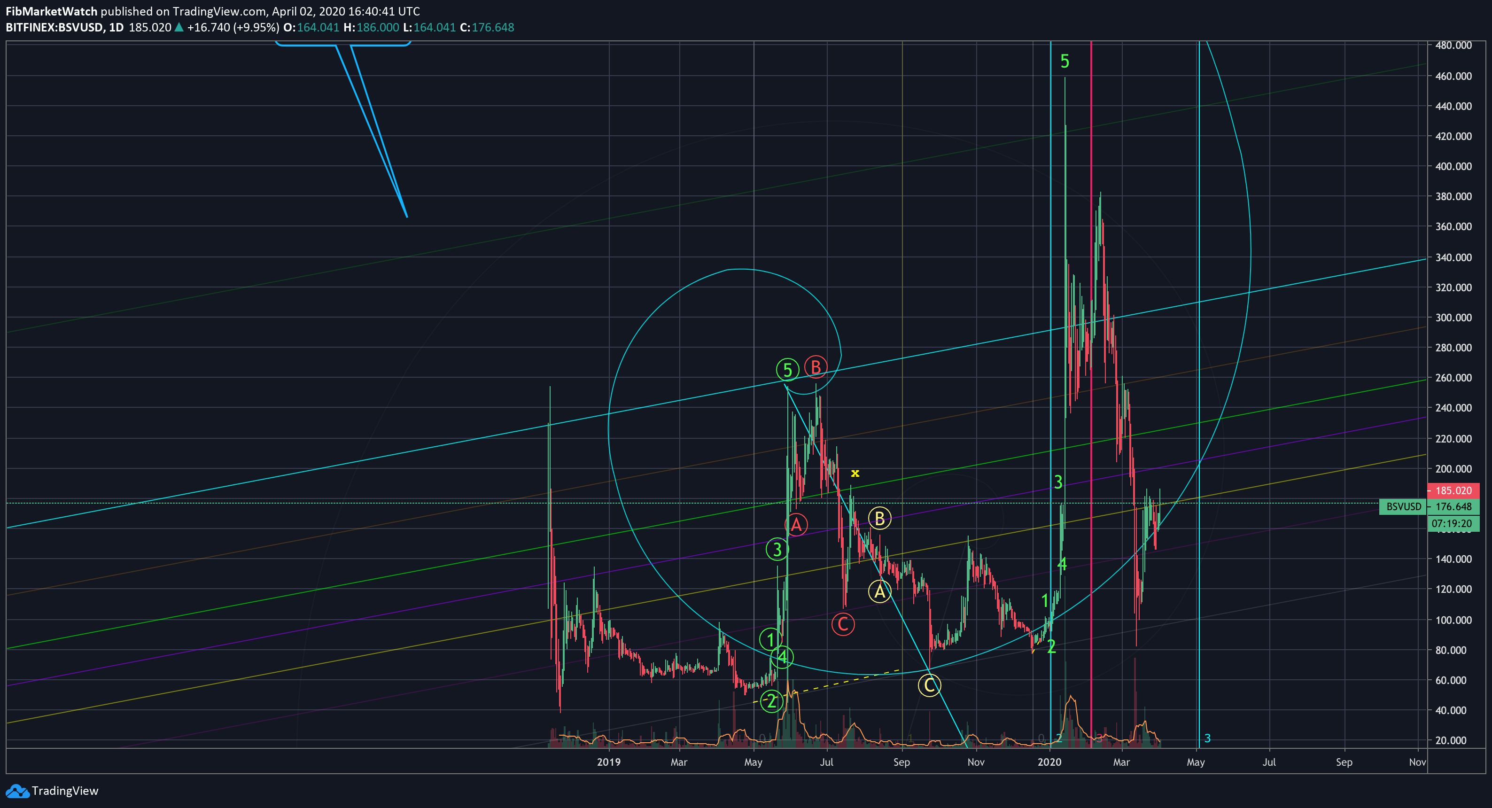Click the 400.000 price scale value
Screen dimensions: 1492x808
click(1453, 166)
